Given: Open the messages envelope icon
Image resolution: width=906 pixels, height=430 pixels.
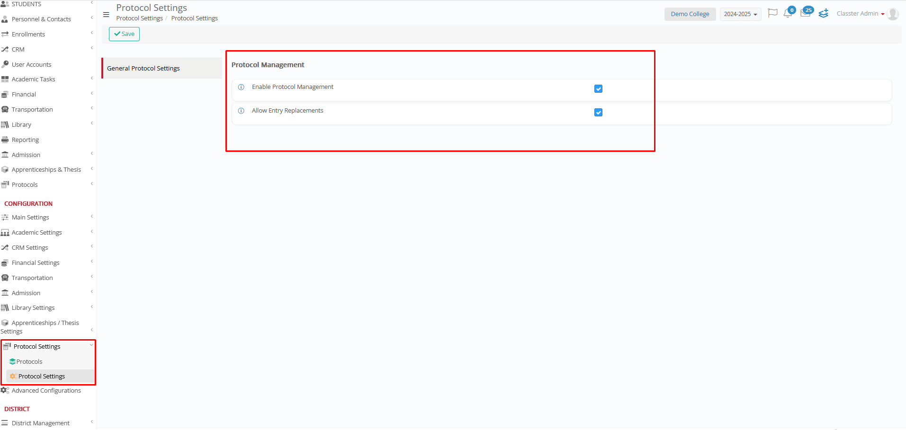Looking at the screenshot, I should [x=805, y=14].
